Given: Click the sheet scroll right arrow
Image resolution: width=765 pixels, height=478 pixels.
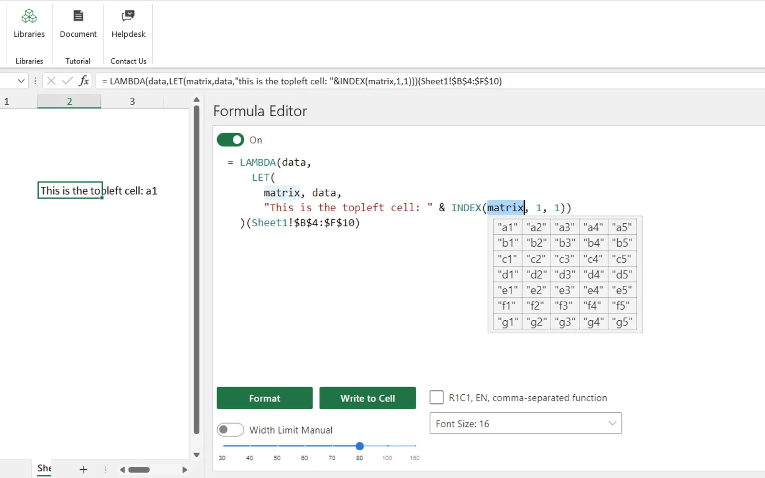Looking at the screenshot, I should tap(185, 470).
